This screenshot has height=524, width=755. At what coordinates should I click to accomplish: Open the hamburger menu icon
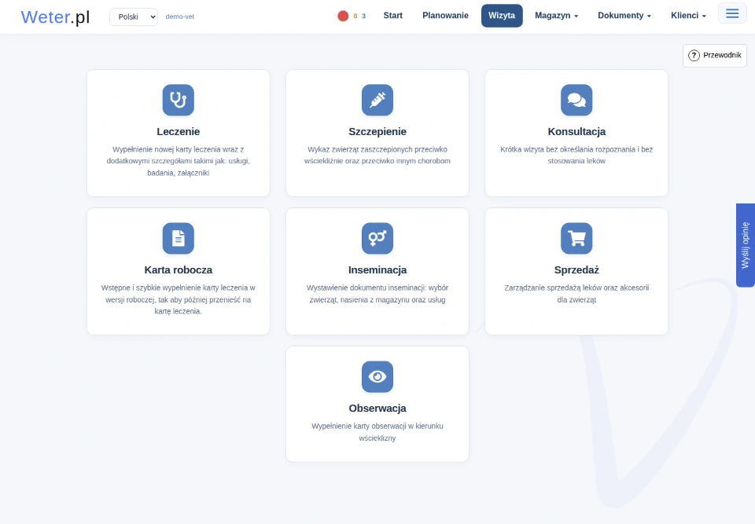(732, 13)
